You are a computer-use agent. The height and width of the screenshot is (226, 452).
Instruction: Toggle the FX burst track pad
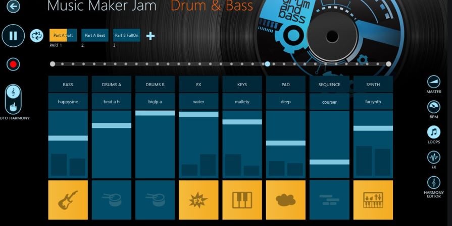198,200
